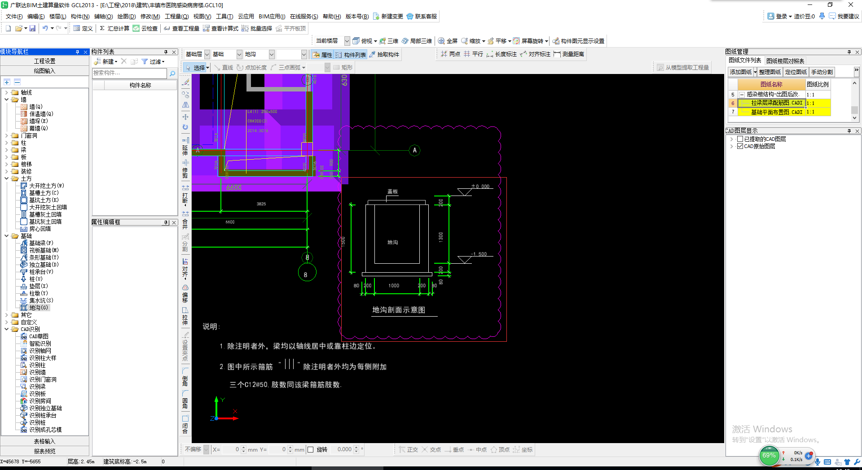Click the Undo arrow icon
The width and height of the screenshot is (862, 470).
click(45, 28)
